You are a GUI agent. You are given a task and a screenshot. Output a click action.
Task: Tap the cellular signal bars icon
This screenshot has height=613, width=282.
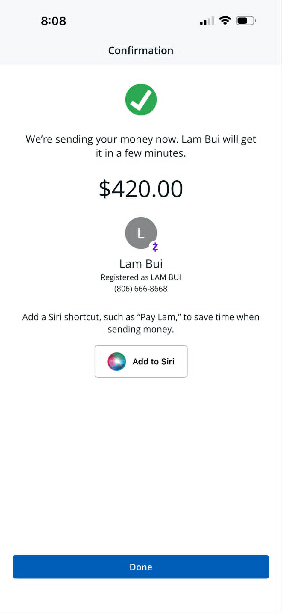pyautogui.click(x=207, y=21)
